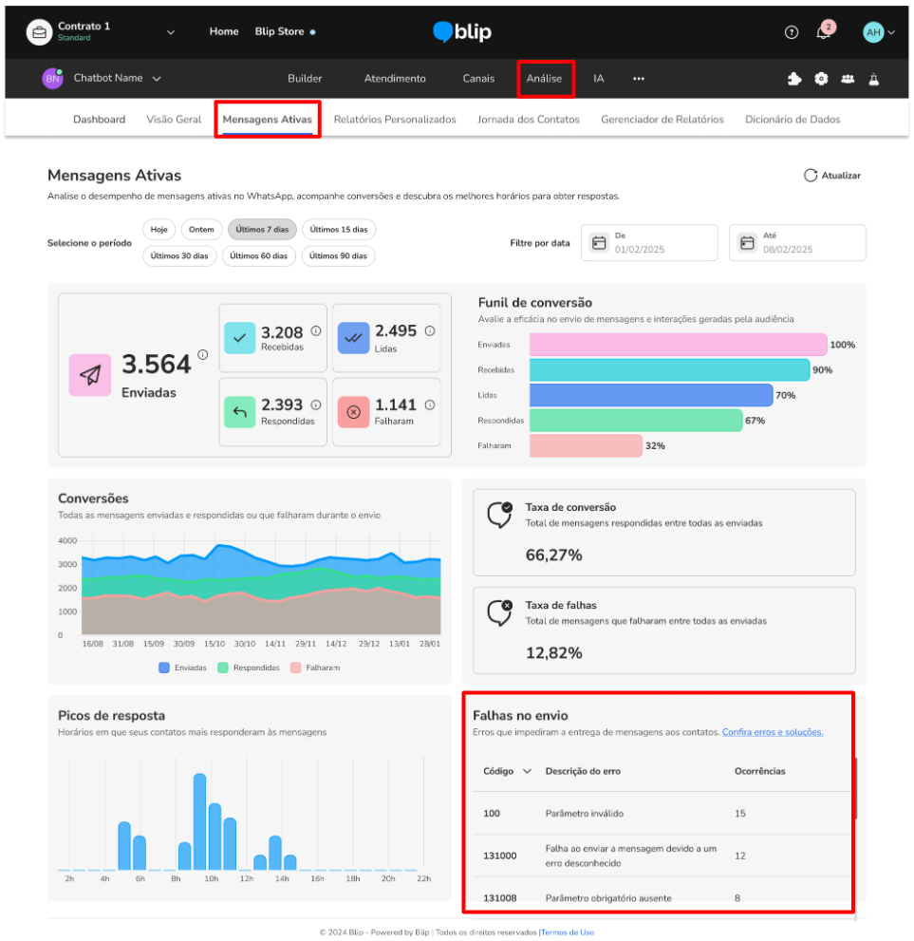914x941 pixels.
Task: Expand the Chatbot Name selector
Action: pyautogui.click(x=157, y=79)
